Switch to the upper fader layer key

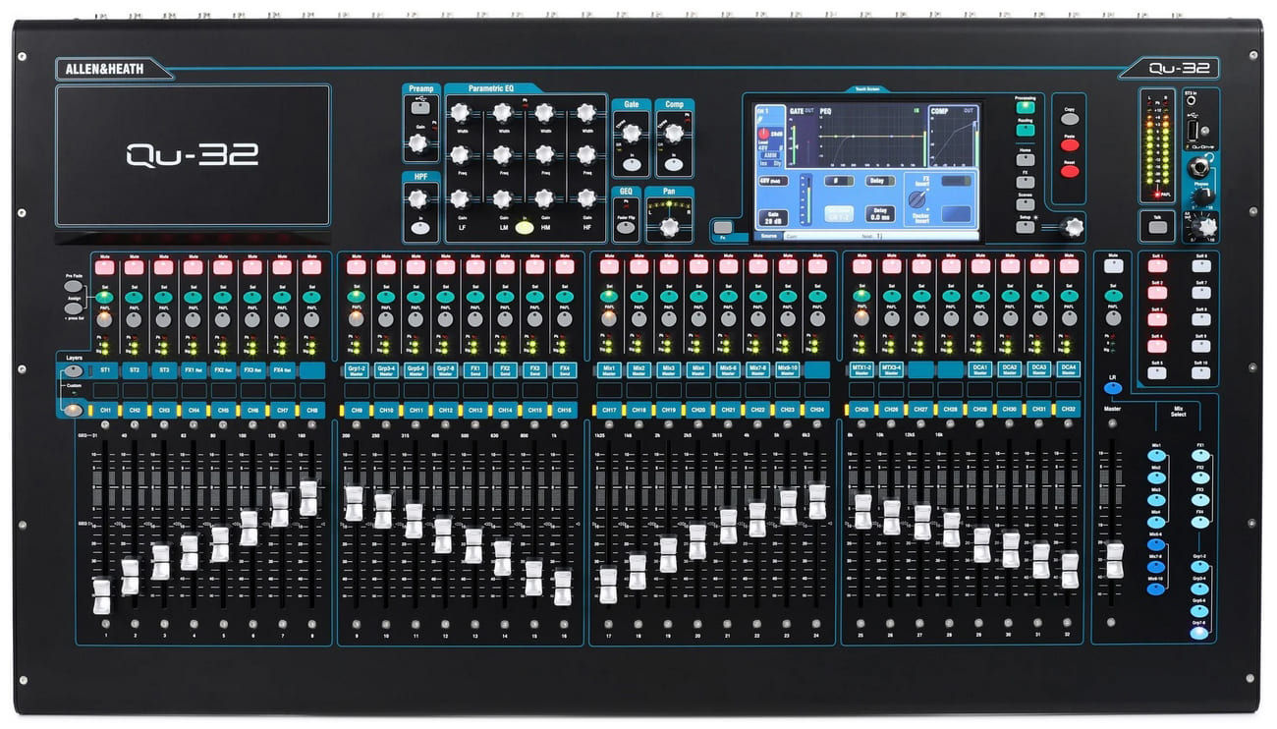(74, 371)
